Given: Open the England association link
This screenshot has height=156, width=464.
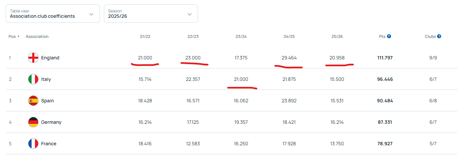Looking at the screenshot, I should point(50,58).
